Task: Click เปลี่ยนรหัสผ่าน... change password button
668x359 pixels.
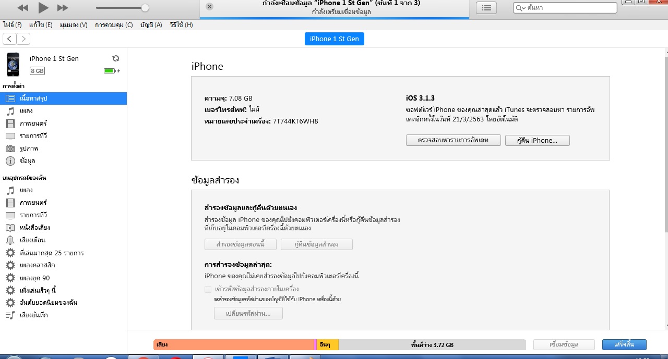Action: (248, 313)
